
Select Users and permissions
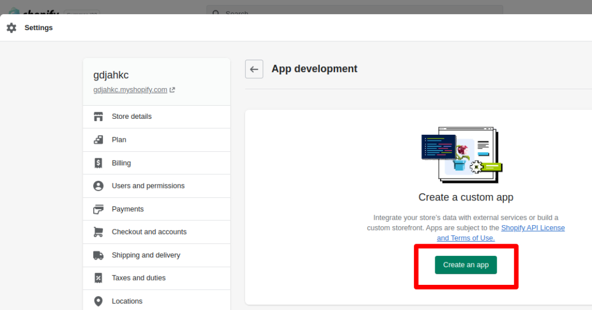pos(157,186)
